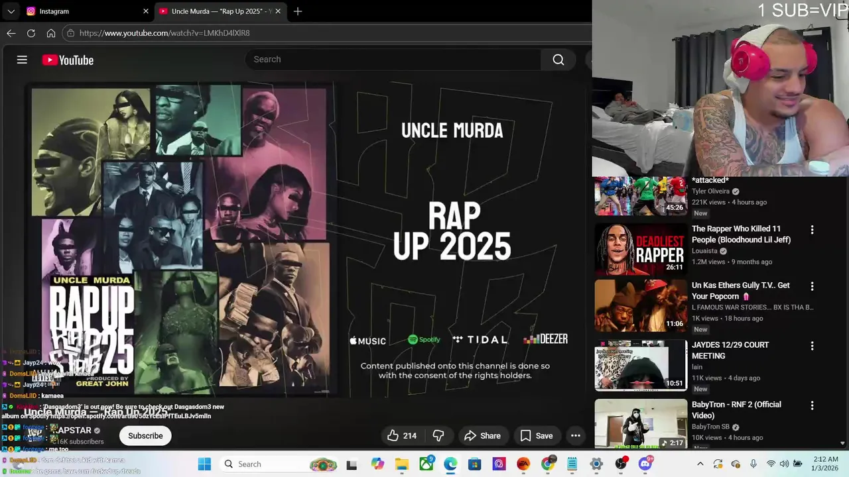Click the thumbs down dislike icon

438,435
